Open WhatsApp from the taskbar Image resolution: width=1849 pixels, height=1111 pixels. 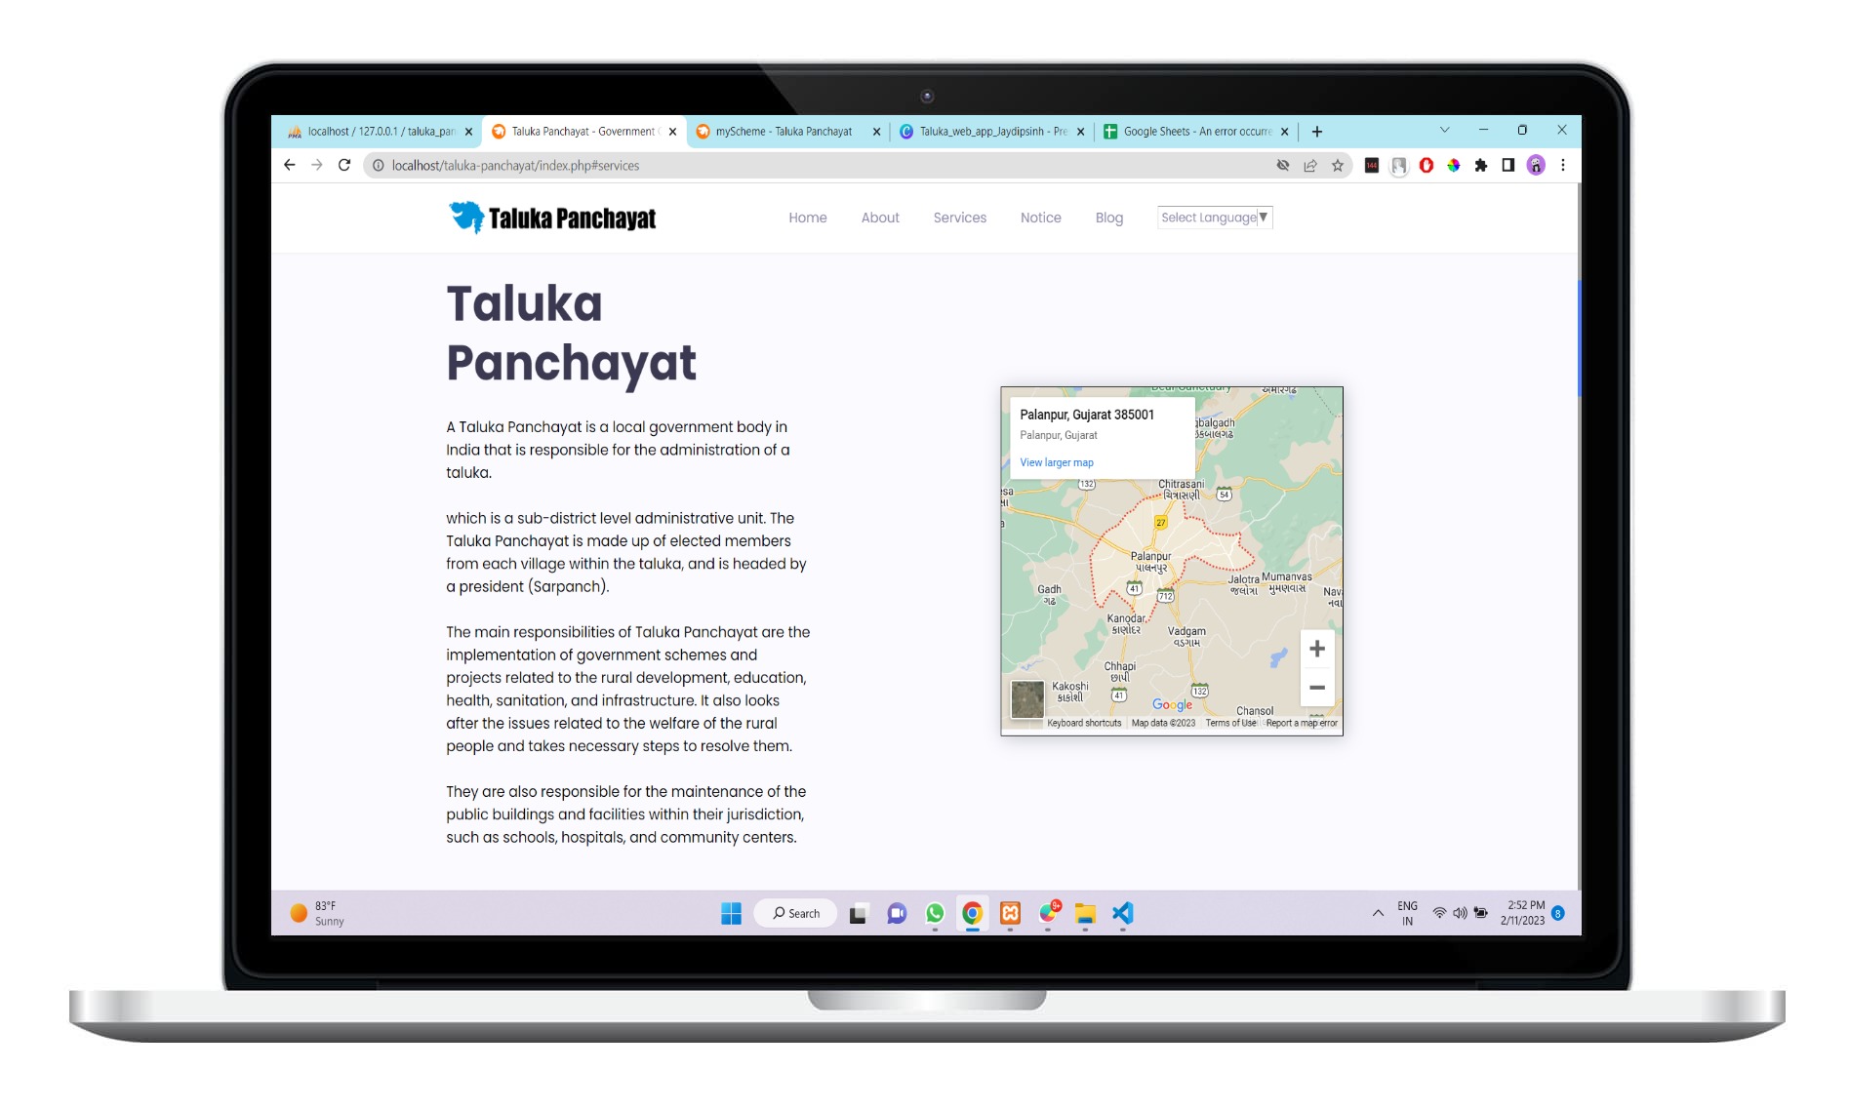(x=935, y=914)
